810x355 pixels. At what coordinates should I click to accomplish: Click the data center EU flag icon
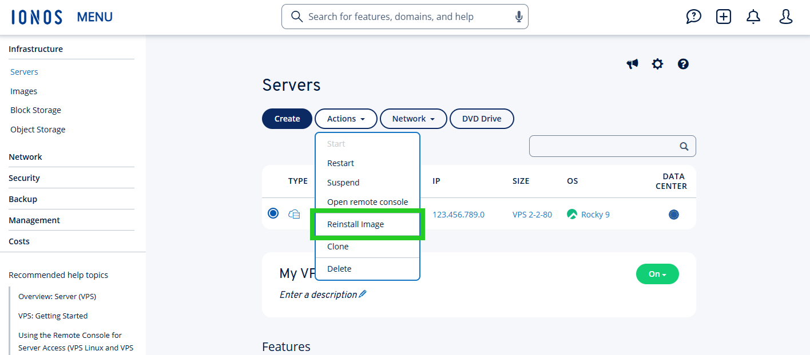(674, 215)
